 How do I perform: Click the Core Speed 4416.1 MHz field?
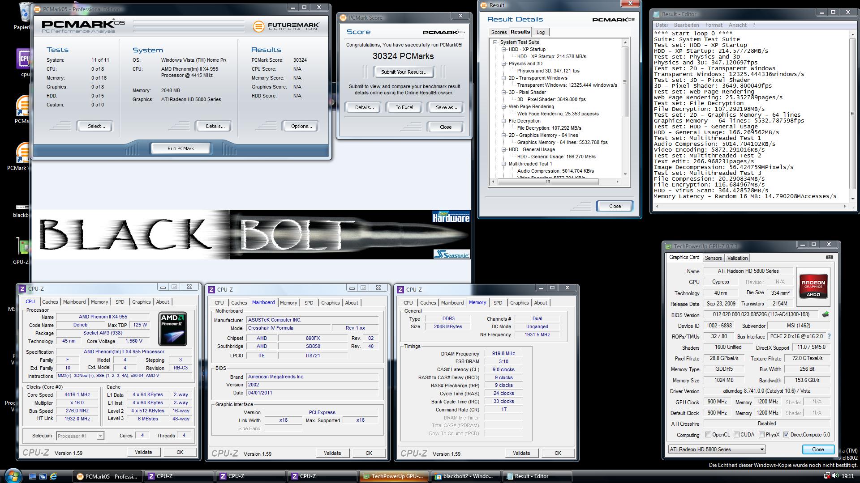click(77, 395)
